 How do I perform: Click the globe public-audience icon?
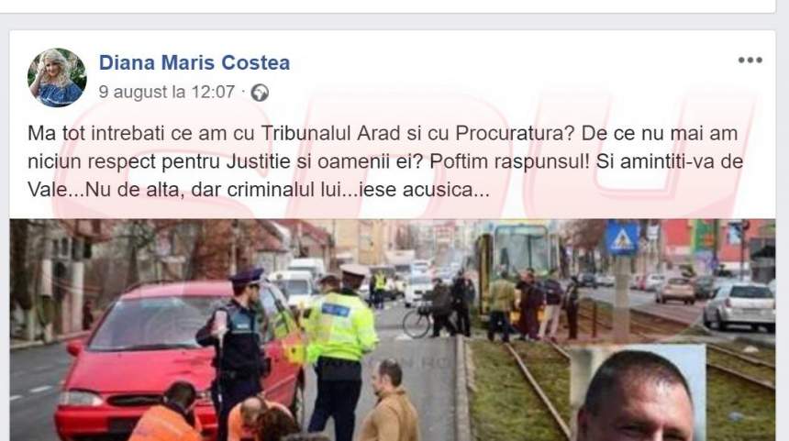pos(260,93)
